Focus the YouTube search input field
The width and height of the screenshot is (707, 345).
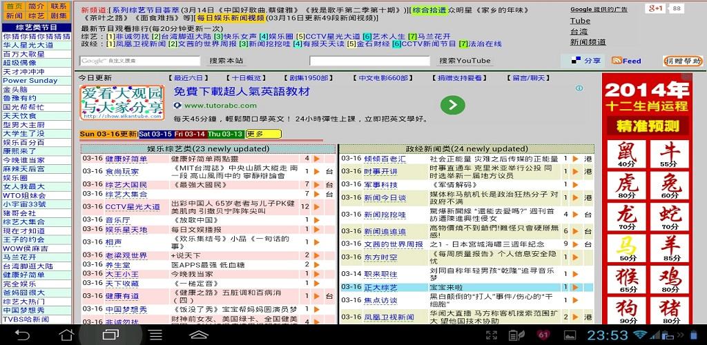point(370,61)
